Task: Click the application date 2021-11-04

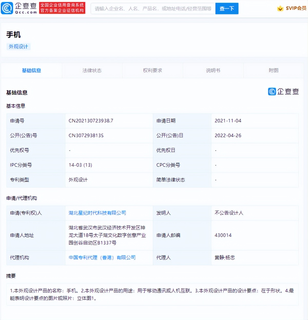Action: [228, 121]
